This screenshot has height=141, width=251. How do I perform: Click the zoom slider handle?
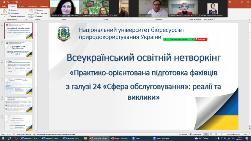tap(234, 134)
